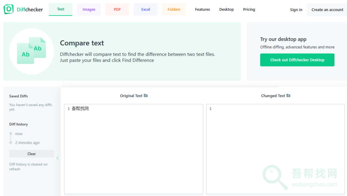Click the Diffchecker logo icon
Screen dimensions: 347x196
9,9
